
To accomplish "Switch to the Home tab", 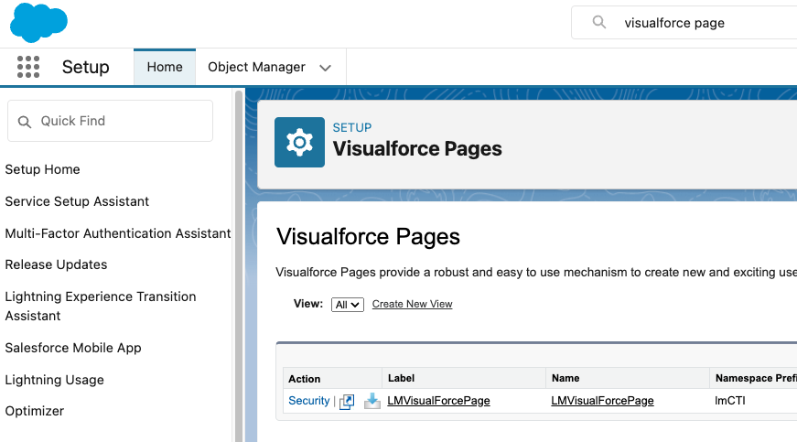I will point(165,67).
